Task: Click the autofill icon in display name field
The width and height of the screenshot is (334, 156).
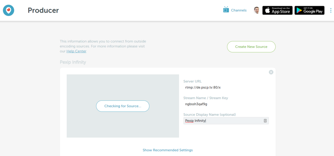Action: (x=265, y=121)
